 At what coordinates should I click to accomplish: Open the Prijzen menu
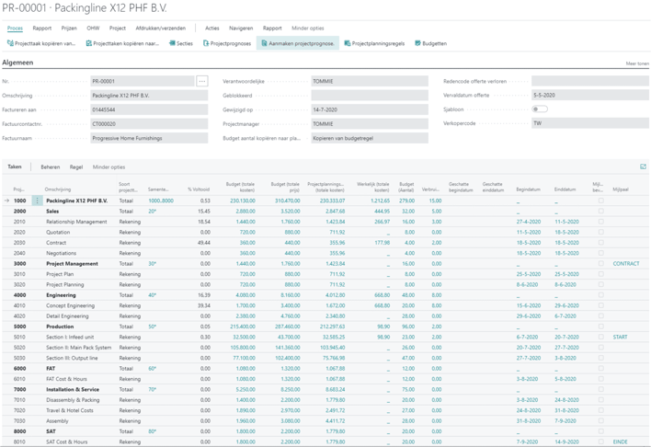[x=69, y=29]
